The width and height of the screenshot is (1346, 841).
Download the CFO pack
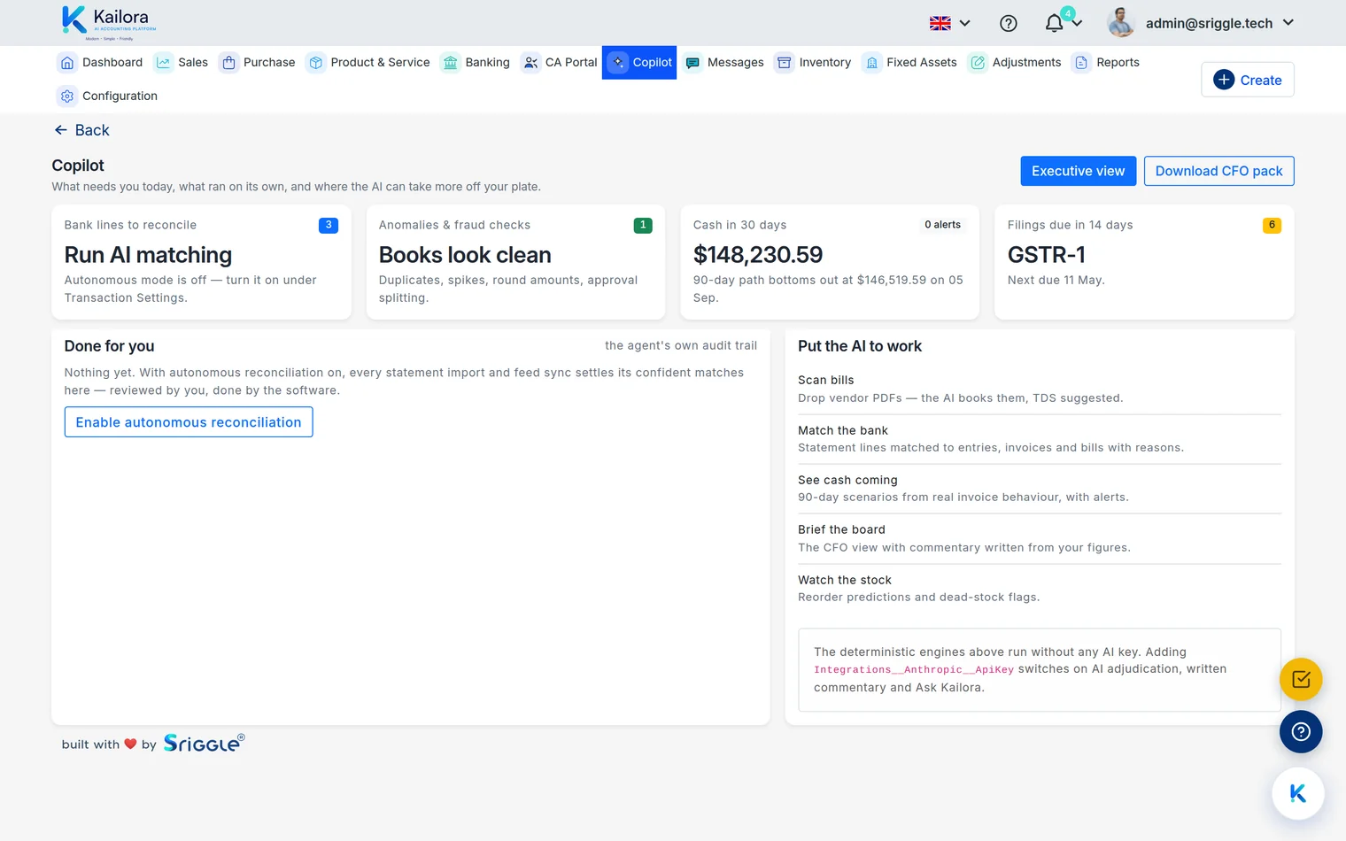[1218, 171]
